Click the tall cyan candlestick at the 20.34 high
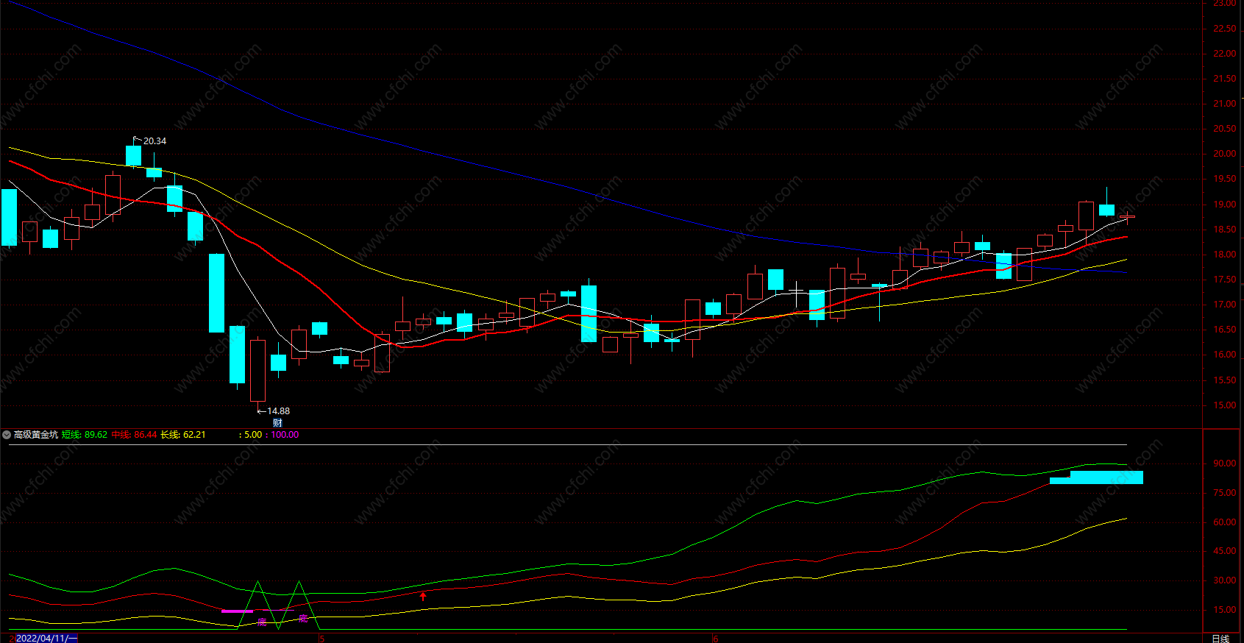 tap(133, 154)
